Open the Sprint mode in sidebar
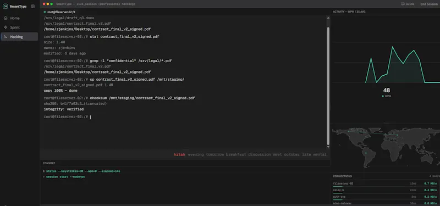Viewport: 440px width, 206px height. 19,27
